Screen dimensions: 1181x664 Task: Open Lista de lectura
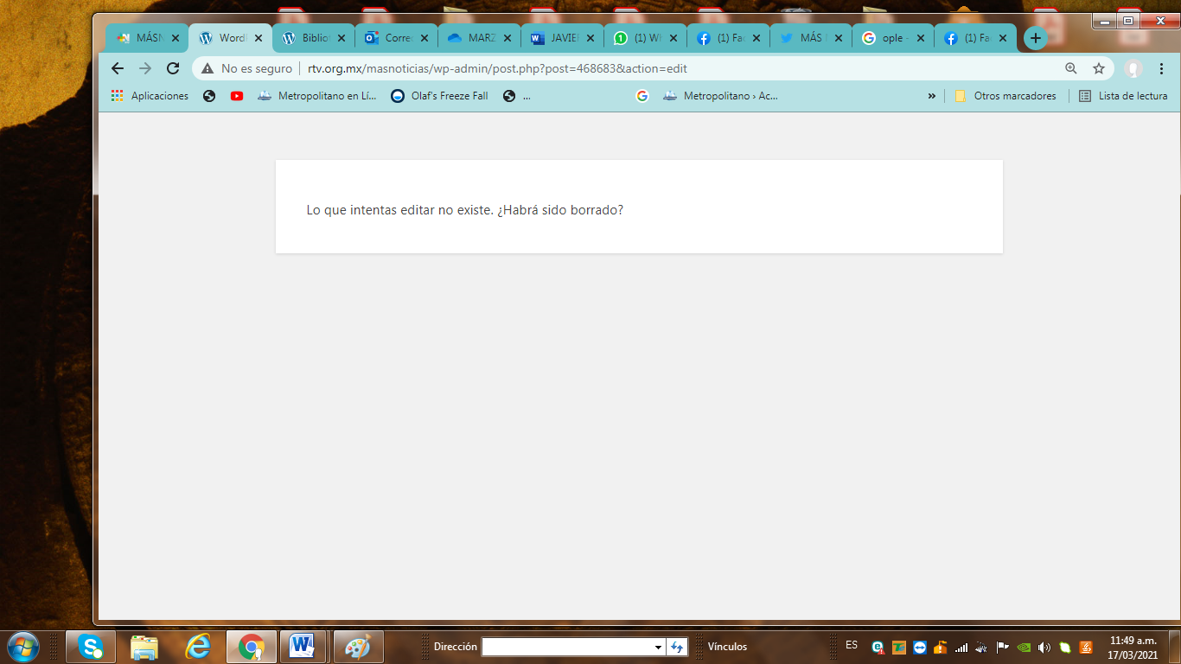tap(1123, 96)
